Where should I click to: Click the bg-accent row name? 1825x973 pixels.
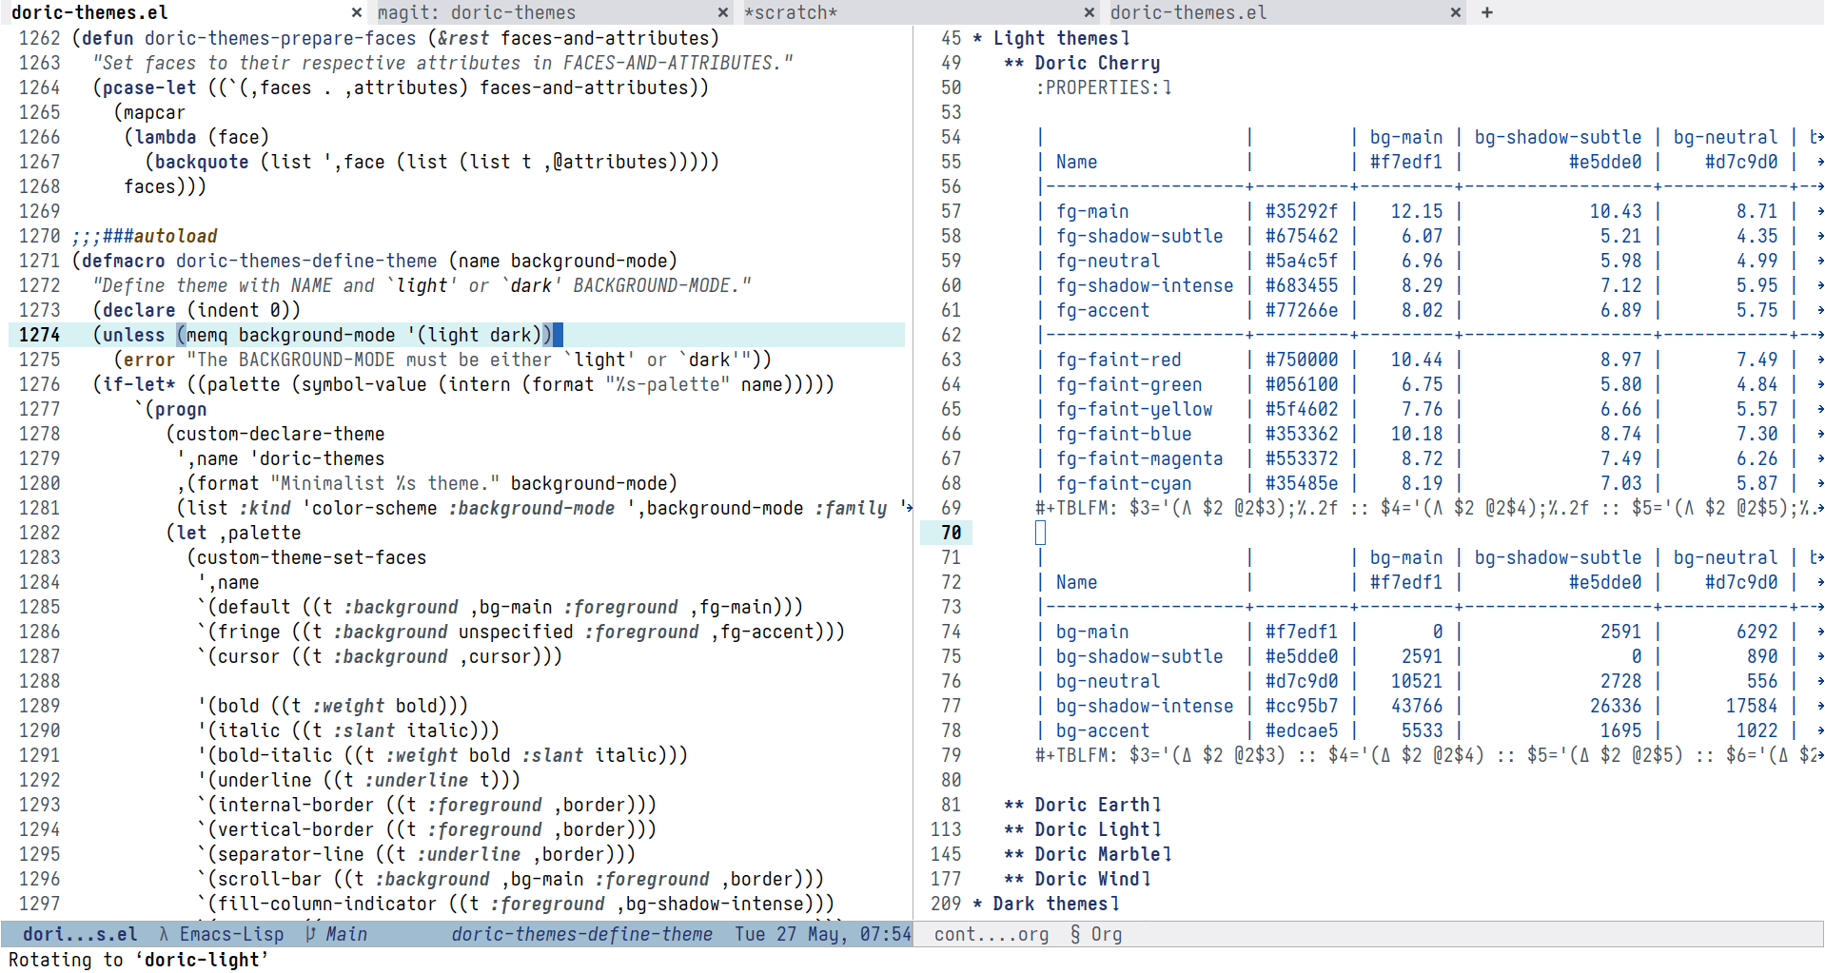click(1103, 730)
